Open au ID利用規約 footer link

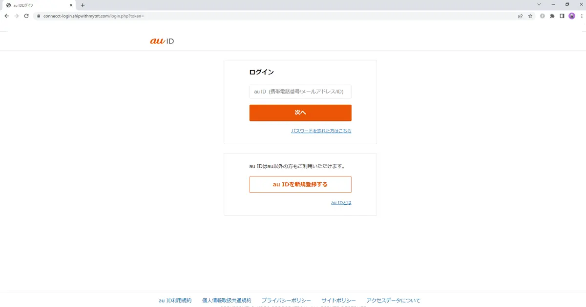click(175, 300)
